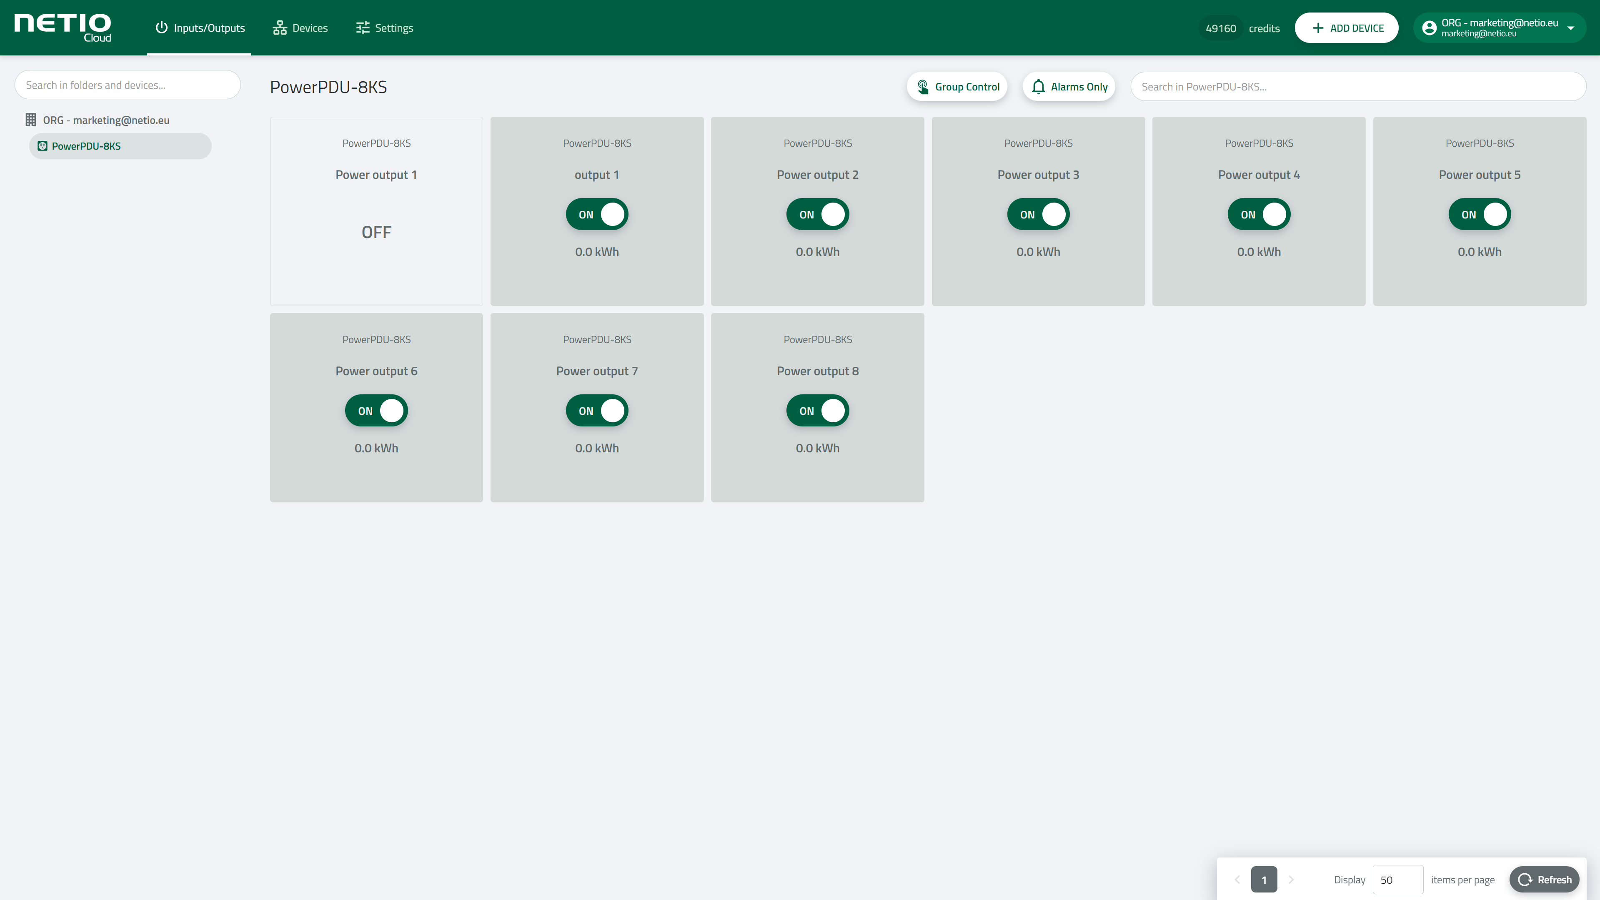Click the Power output 4 title
This screenshot has width=1600, height=900.
tap(1259, 175)
